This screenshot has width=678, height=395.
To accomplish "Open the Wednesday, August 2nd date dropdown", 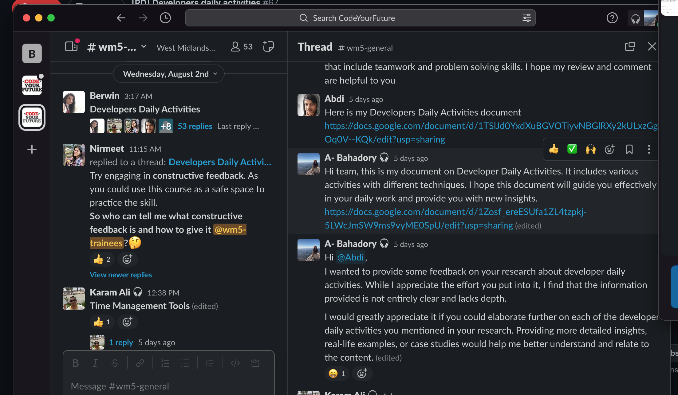I will coord(168,74).
